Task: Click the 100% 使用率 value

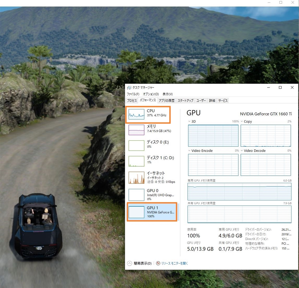Action: pos(194,235)
